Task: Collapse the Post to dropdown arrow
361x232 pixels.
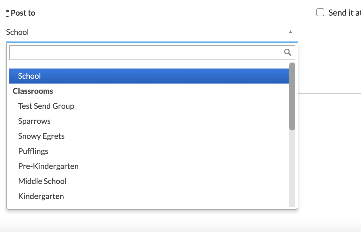Action: [290, 32]
